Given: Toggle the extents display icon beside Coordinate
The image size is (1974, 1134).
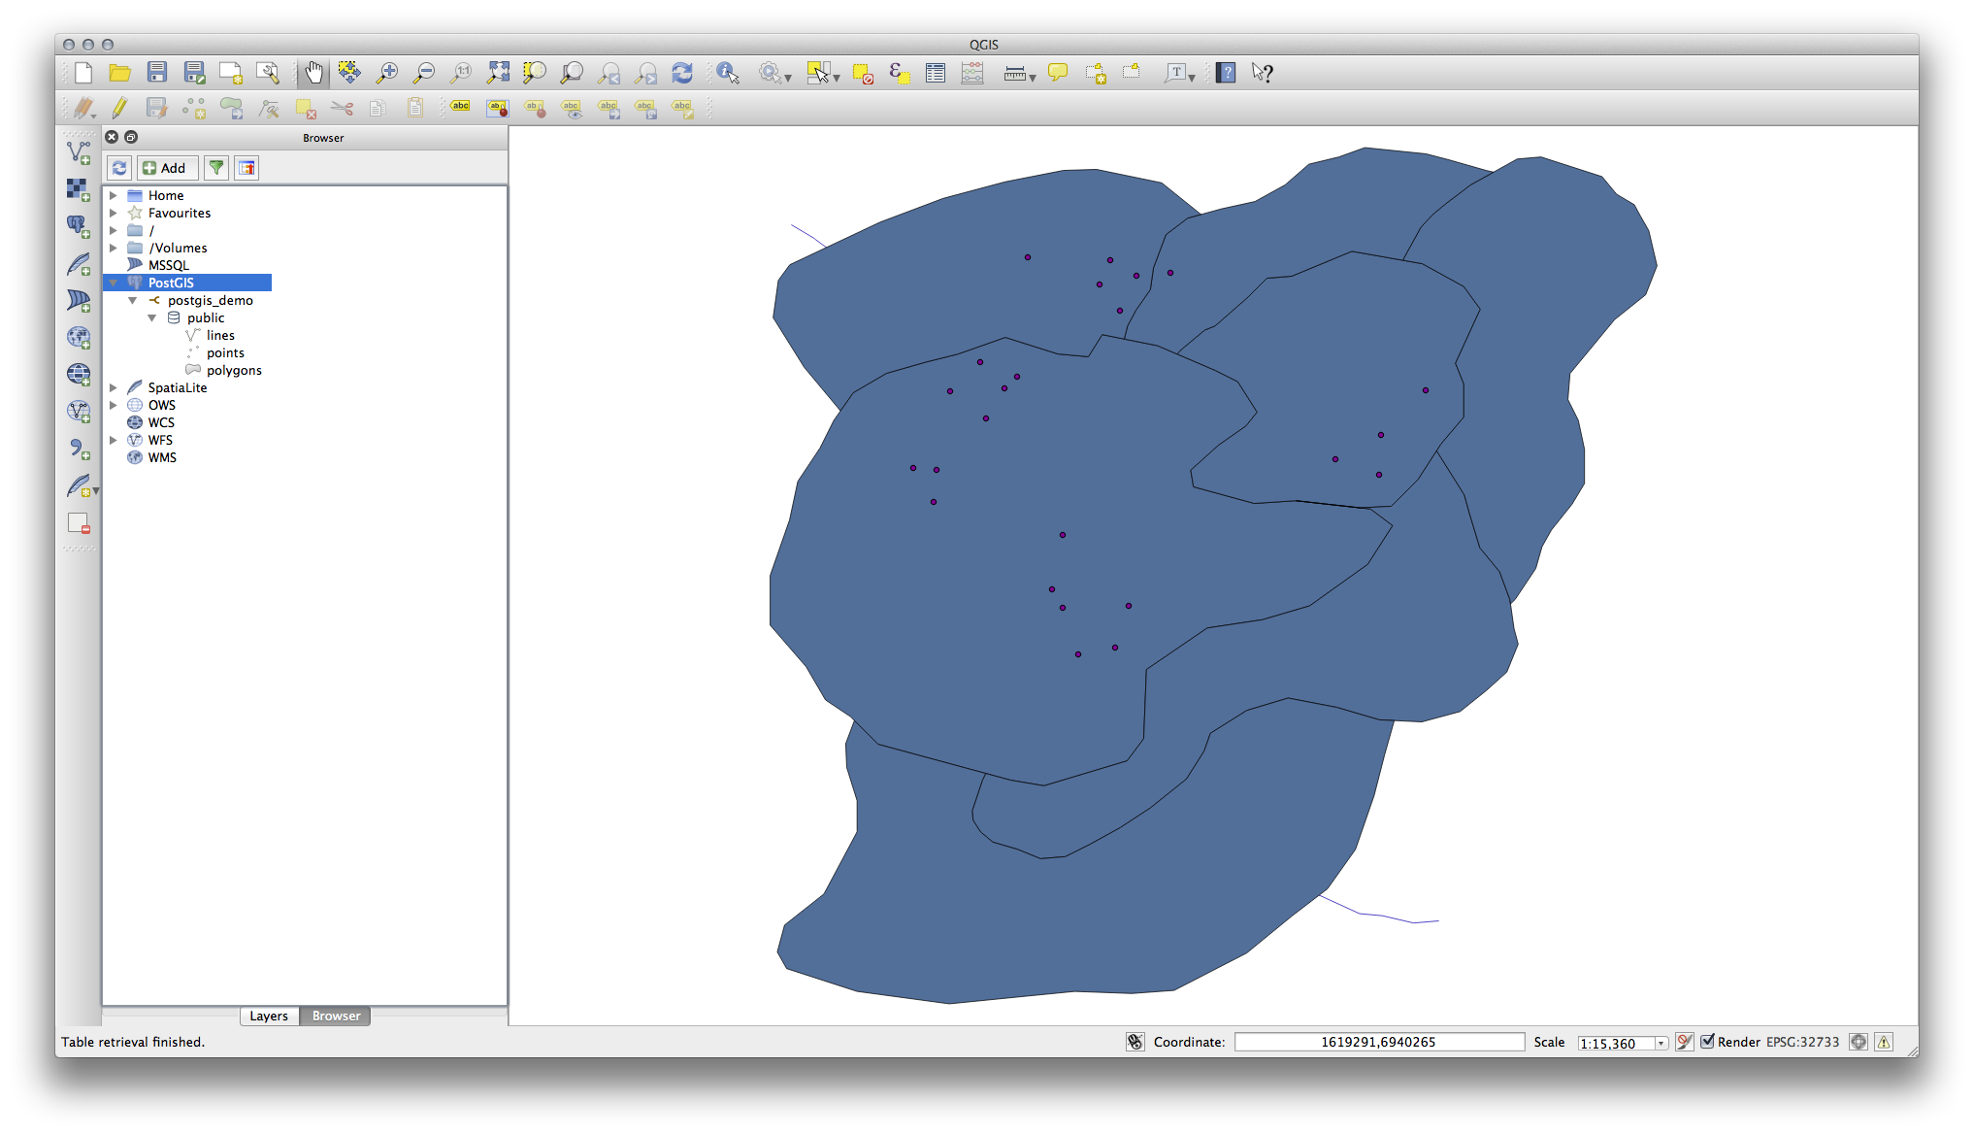Looking at the screenshot, I should point(1135,1042).
